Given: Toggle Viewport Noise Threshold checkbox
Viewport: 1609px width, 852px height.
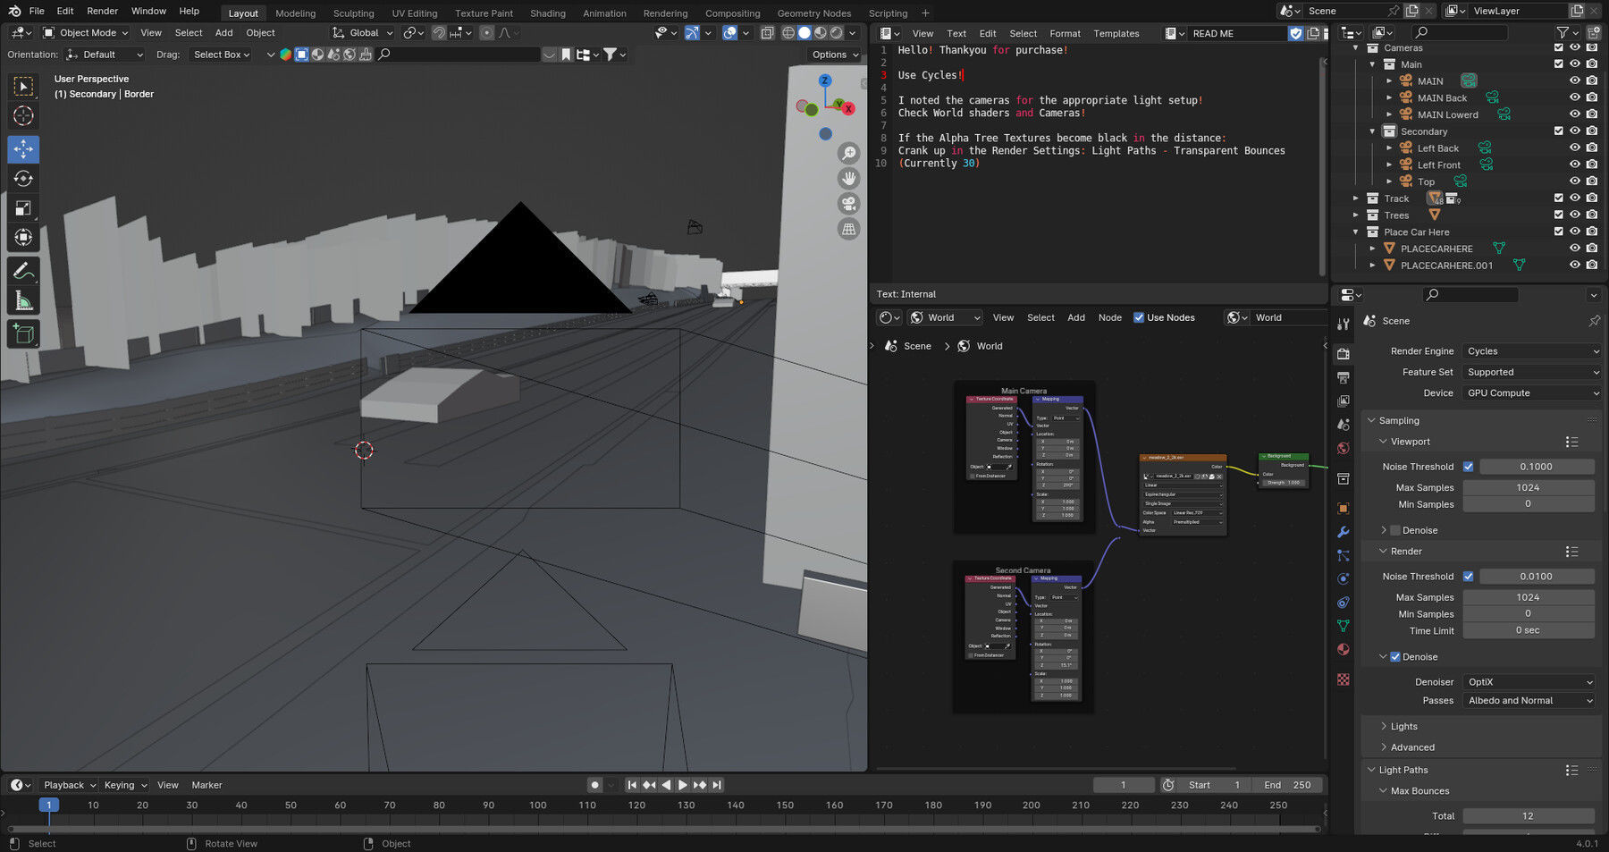Looking at the screenshot, I should pyautogui.click(x=1468, y=467).
